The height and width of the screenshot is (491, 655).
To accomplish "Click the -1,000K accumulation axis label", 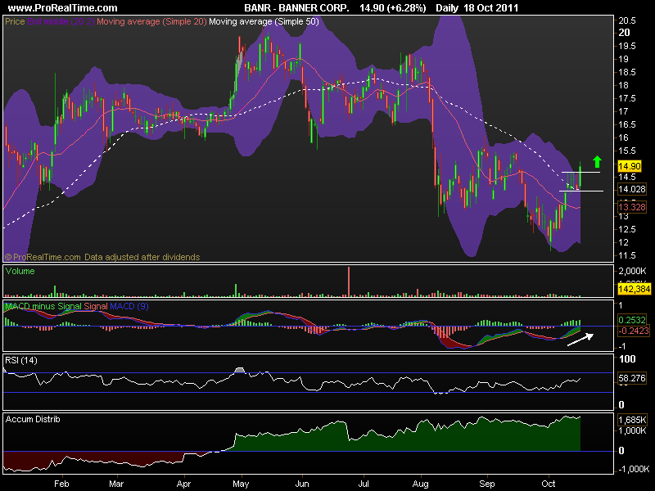I will 634,469.
